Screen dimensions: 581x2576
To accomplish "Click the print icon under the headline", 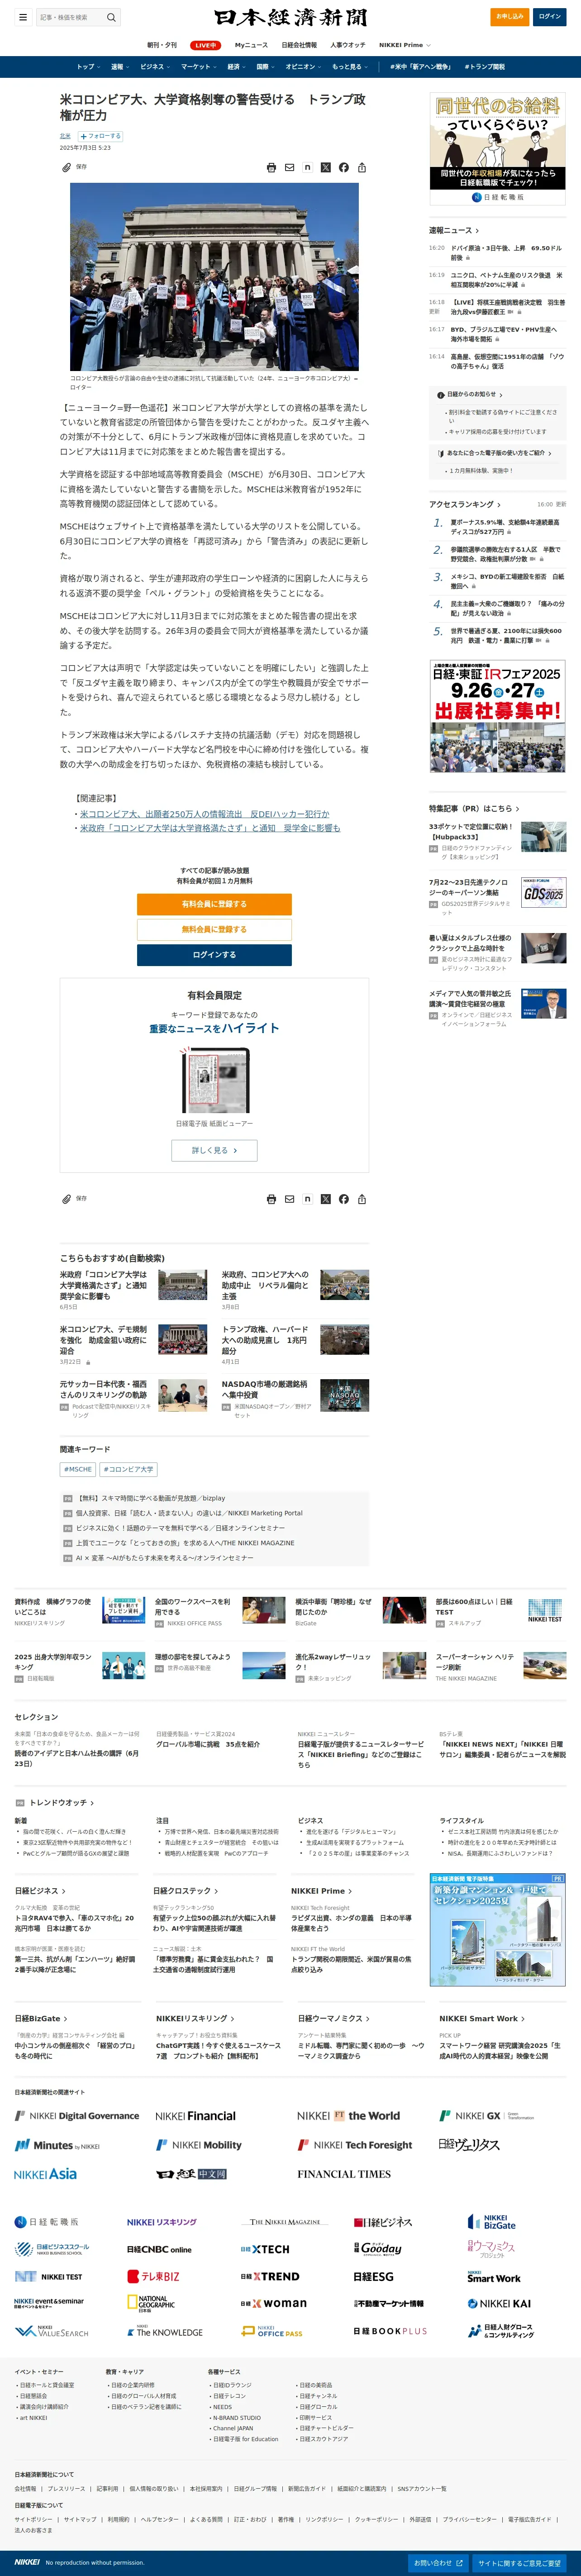I will pyautogui.click(x=271, y=168).
